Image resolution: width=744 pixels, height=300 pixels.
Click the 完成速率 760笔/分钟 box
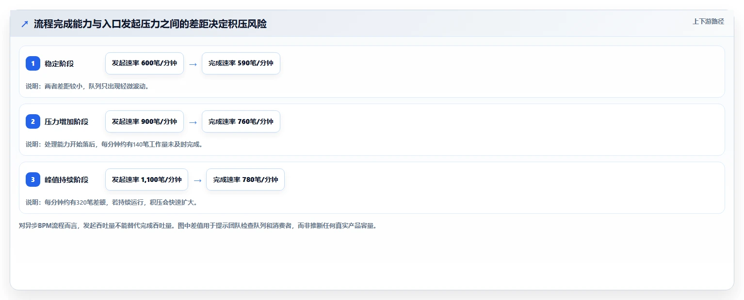pyautogui.click(x=241, y=121)
